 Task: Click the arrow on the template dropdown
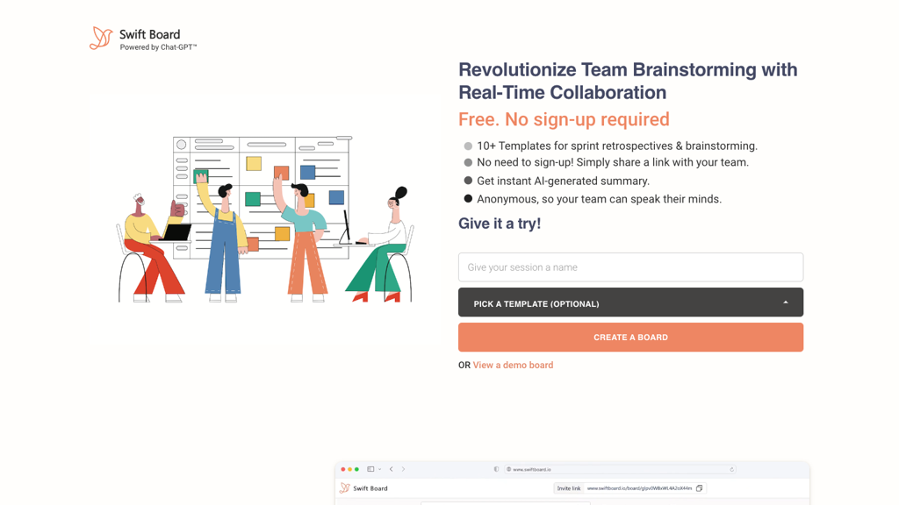pyautogui.click(x=786, y=302)
